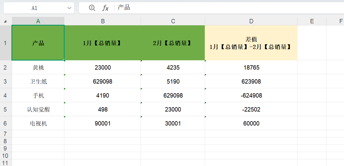This screenshot has height=166, width=344.
Task: Click the Name Box showing A1
Action: [x=35, y=8]
